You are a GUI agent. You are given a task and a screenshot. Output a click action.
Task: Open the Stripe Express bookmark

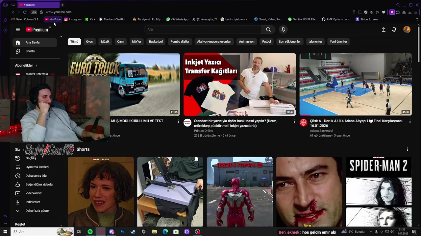(x=367, y=19)
